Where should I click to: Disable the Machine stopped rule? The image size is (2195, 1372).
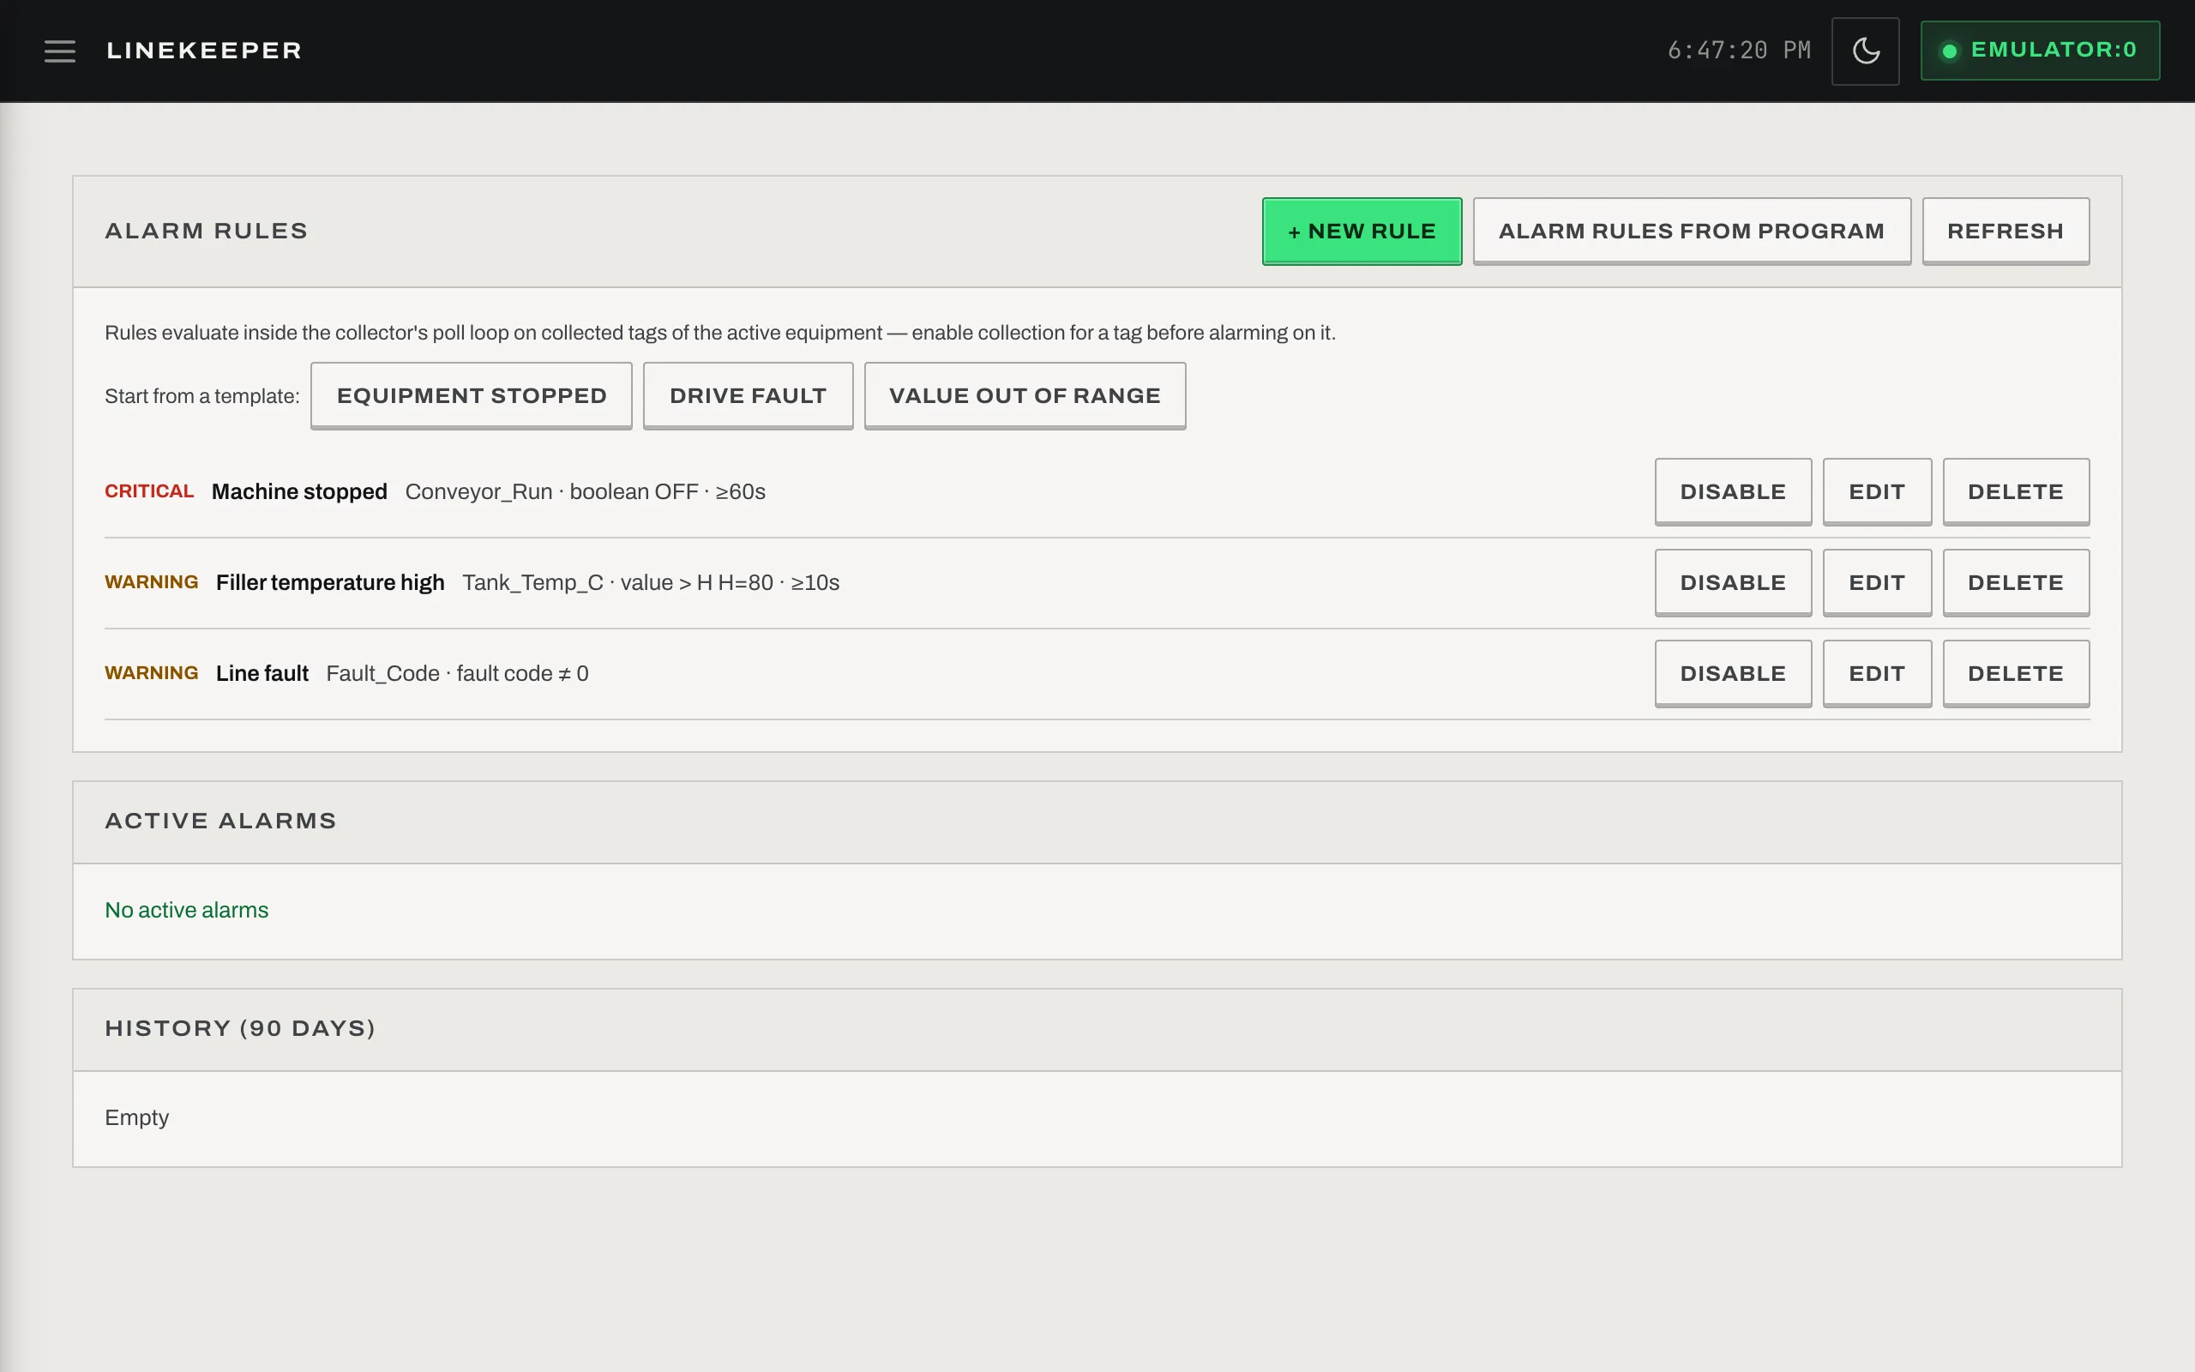pyautogui.click(x=1732, y=492)
